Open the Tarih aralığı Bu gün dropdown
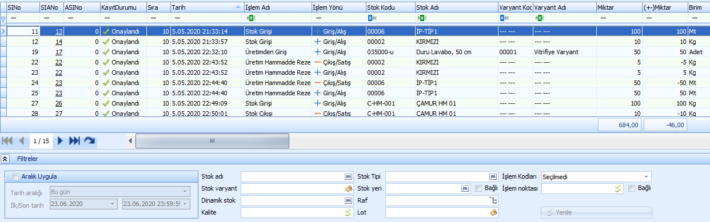The image size is (710, 222). pos(185,192)
